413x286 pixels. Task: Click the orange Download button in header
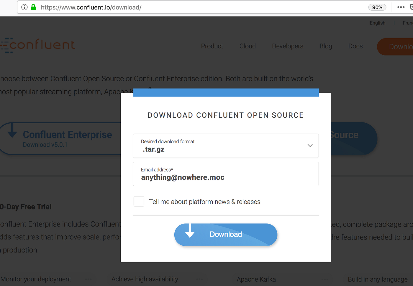point(395,47)
